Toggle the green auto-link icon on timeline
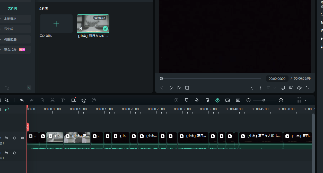 pyautogui.click(x=7, y=109)
